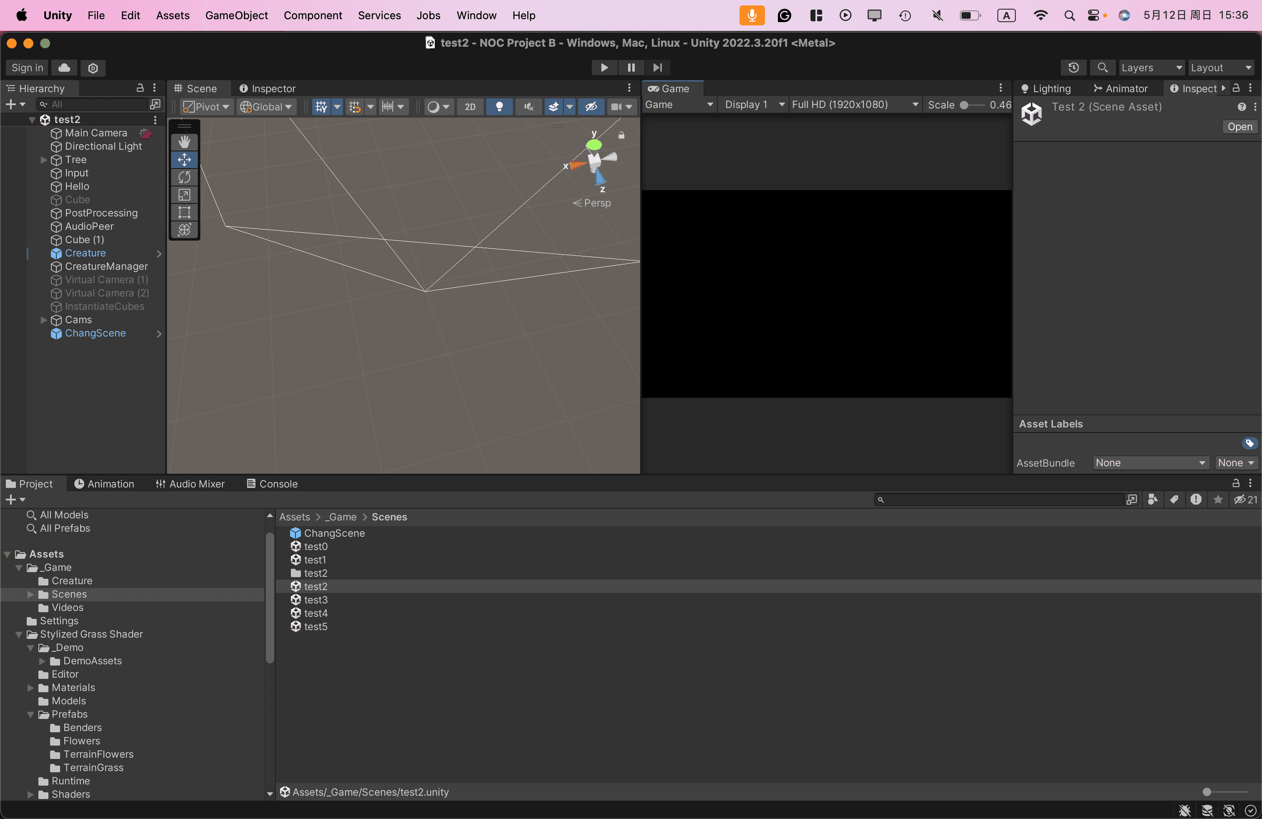Toggle scene lighting bulb
Screen dimensions: 1262x819
pos(499,106)
